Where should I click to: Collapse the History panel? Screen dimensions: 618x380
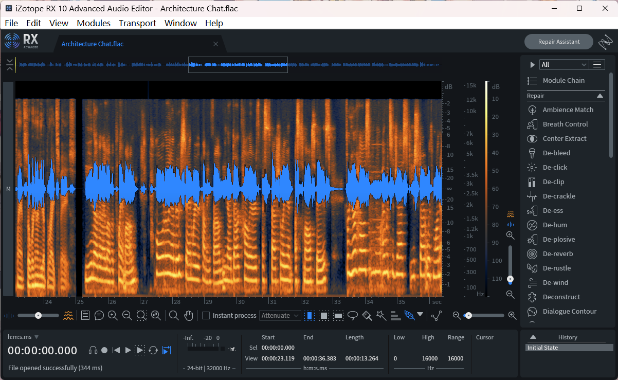tap(533, 337)
